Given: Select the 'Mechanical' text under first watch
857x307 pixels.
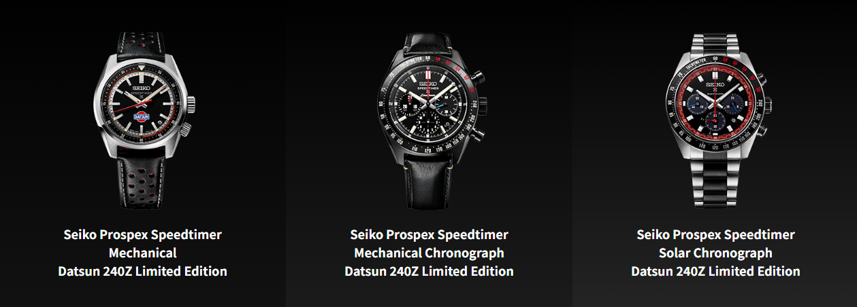Looking at the screenshot, I should (143, 253).
